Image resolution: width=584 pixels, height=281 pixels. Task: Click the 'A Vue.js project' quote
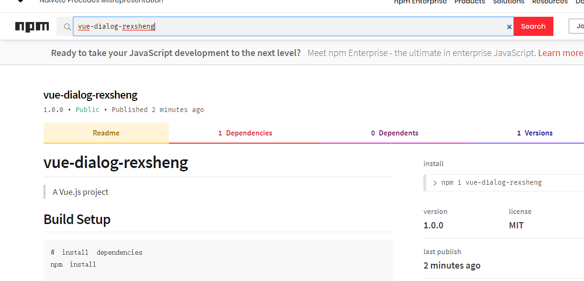80,192
